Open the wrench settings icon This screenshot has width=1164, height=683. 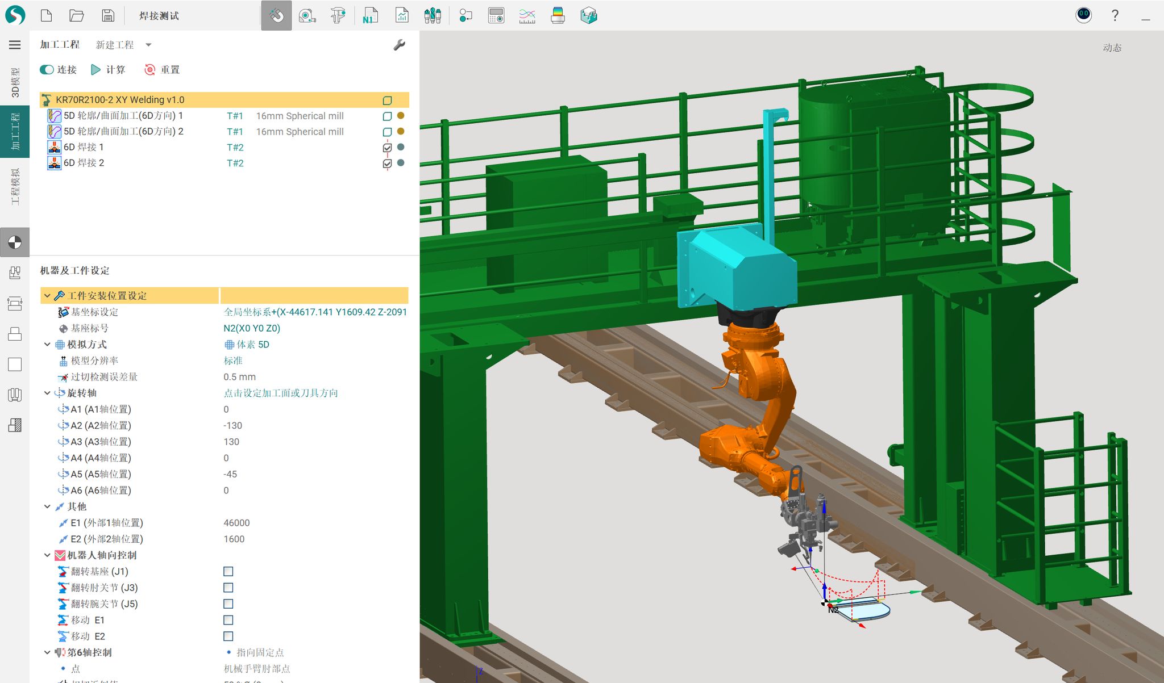399,45
